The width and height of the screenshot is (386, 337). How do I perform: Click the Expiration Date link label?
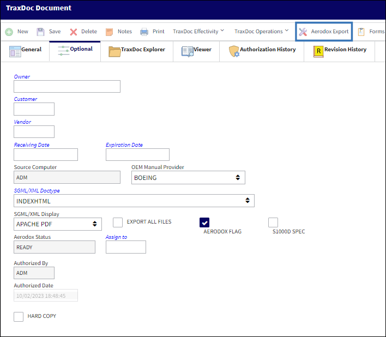pyautogui.click(x=124, y=145)
